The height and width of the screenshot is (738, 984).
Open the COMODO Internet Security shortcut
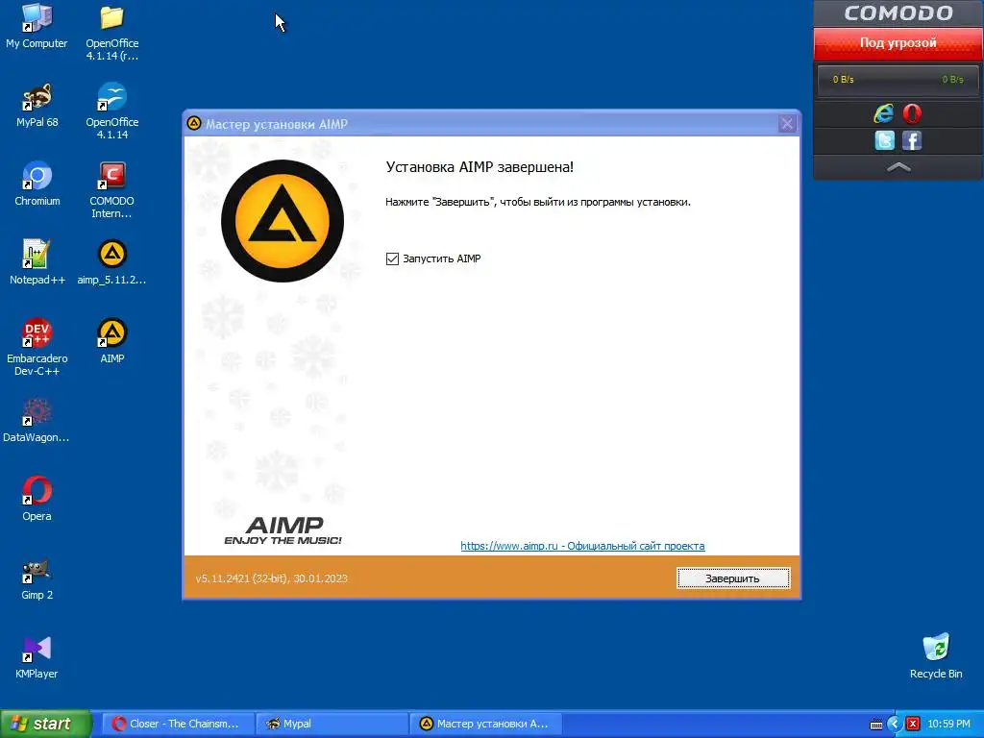pyautogui.click(x=111, y=189)
